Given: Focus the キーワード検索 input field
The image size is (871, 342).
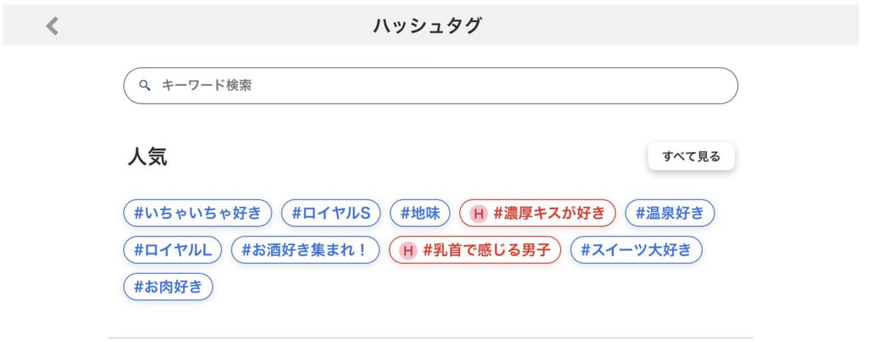Looking at the screenshot, I should point(442,85).
